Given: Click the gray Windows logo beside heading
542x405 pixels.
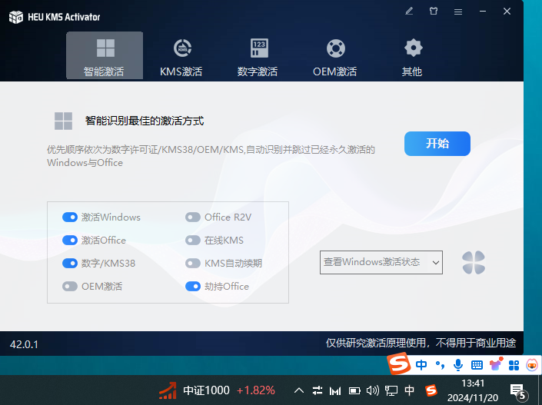Looking at the screenshot, I should pos(63,121).
